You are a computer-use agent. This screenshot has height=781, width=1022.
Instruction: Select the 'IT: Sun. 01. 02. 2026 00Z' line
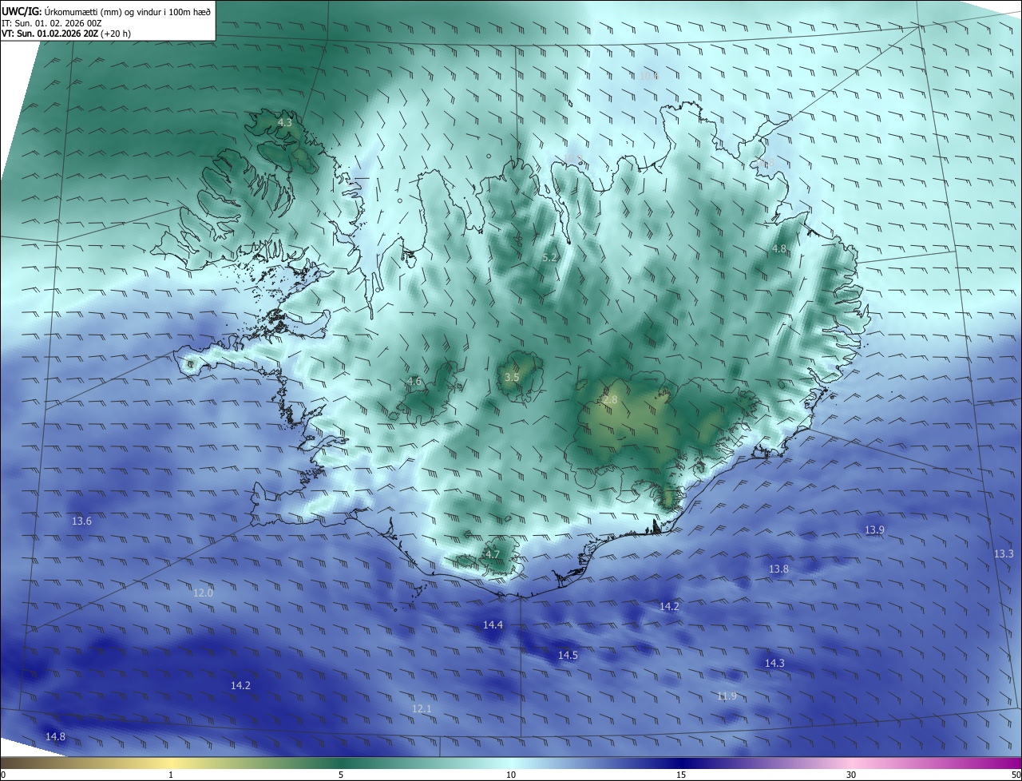point(51,23)
